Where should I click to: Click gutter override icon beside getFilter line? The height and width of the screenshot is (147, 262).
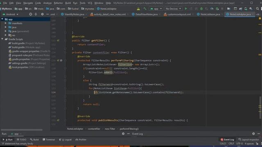click(x=58, y=40)
